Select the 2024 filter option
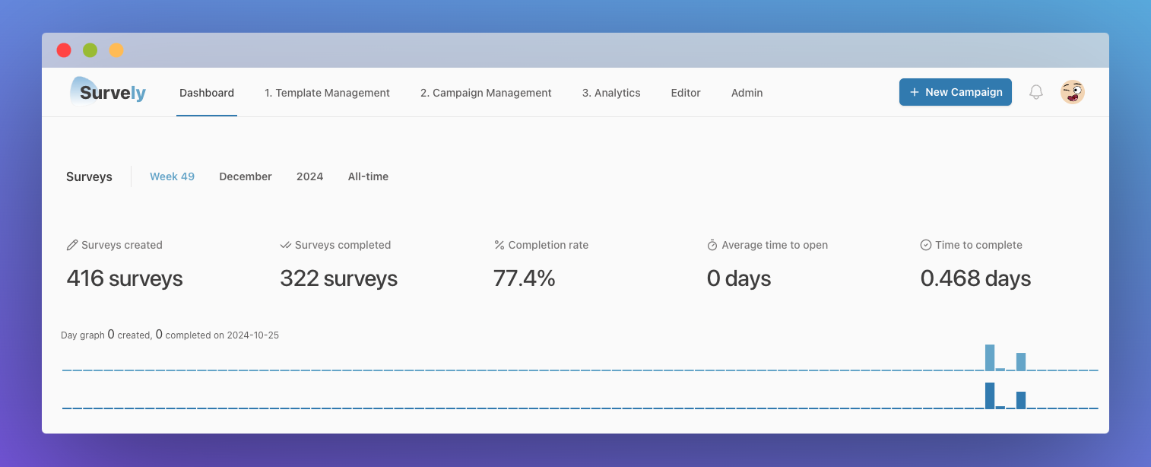This screenshot has height=467, width=1151. click(309, 176)
